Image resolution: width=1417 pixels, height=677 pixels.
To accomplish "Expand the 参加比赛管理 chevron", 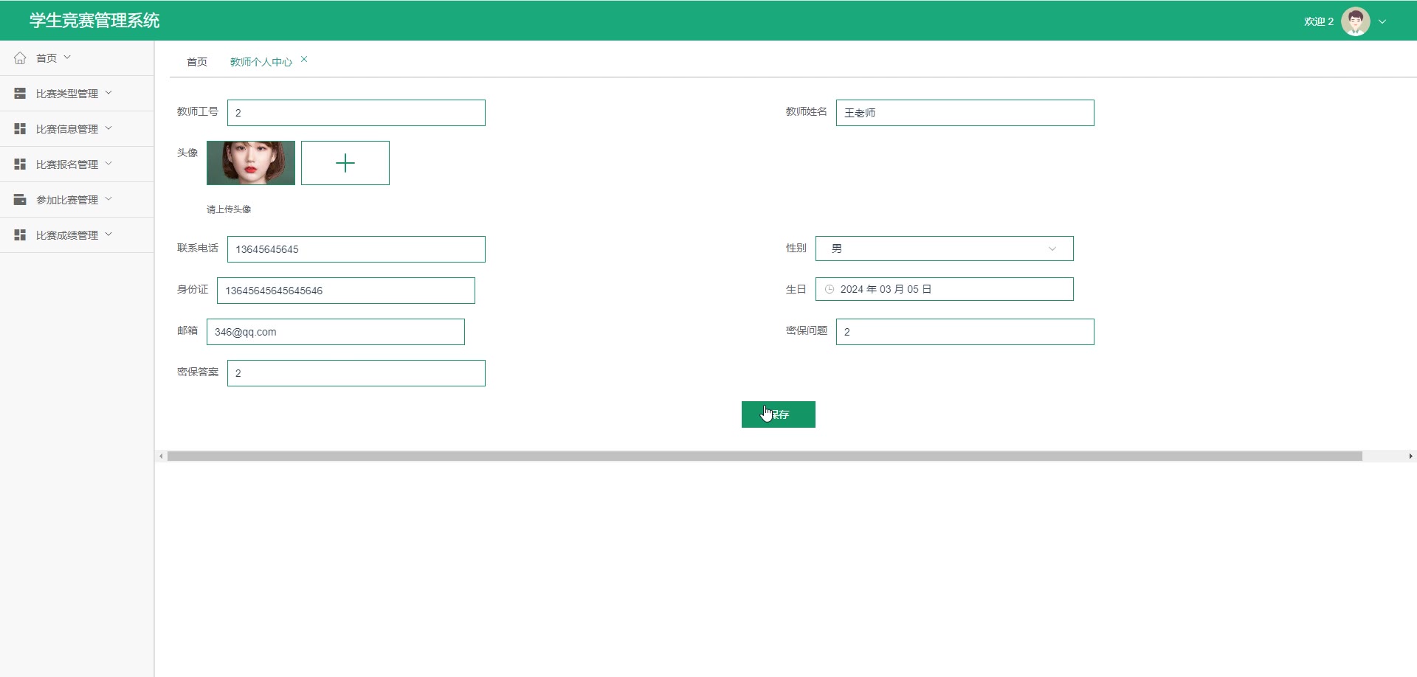I will click(108, 198).
